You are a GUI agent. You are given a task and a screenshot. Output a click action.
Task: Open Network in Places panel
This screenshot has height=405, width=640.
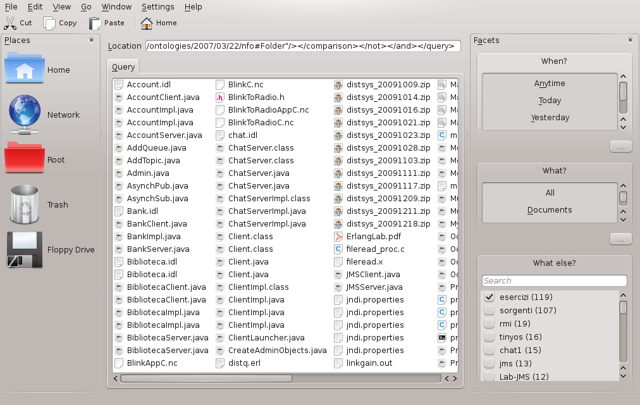tap(25, 115)
